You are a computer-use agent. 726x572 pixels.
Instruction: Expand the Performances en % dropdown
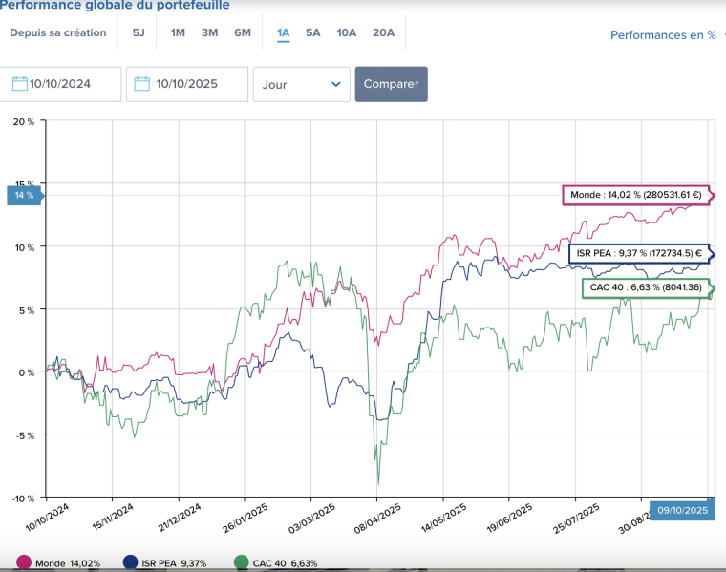pyautogui.click(x=668, y=35)
